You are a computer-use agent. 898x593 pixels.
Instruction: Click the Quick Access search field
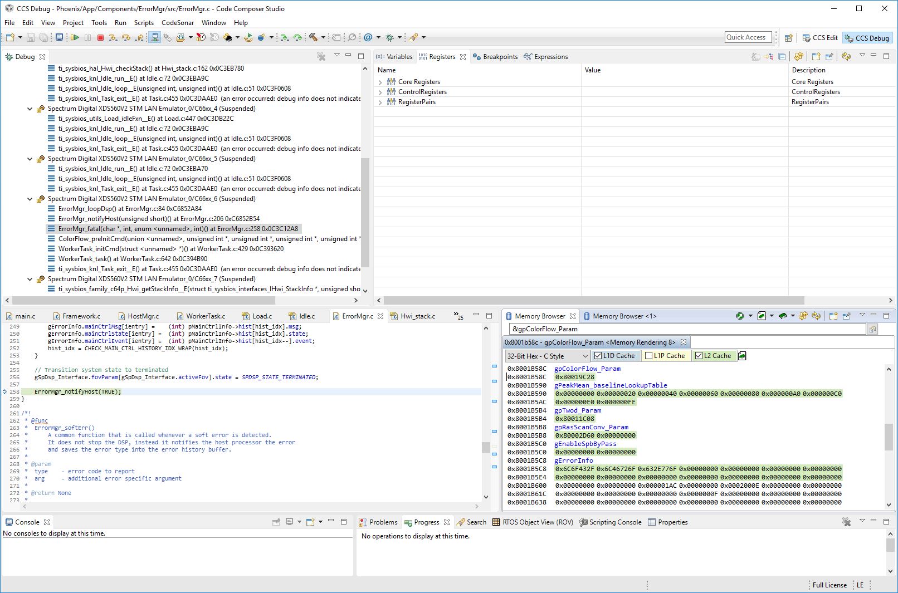click(x=748, y=37)
